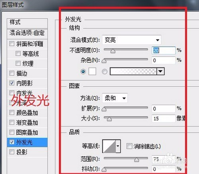
Task: Uncheck the 外发光 checkbox
Action: click(x=12, y=142)
